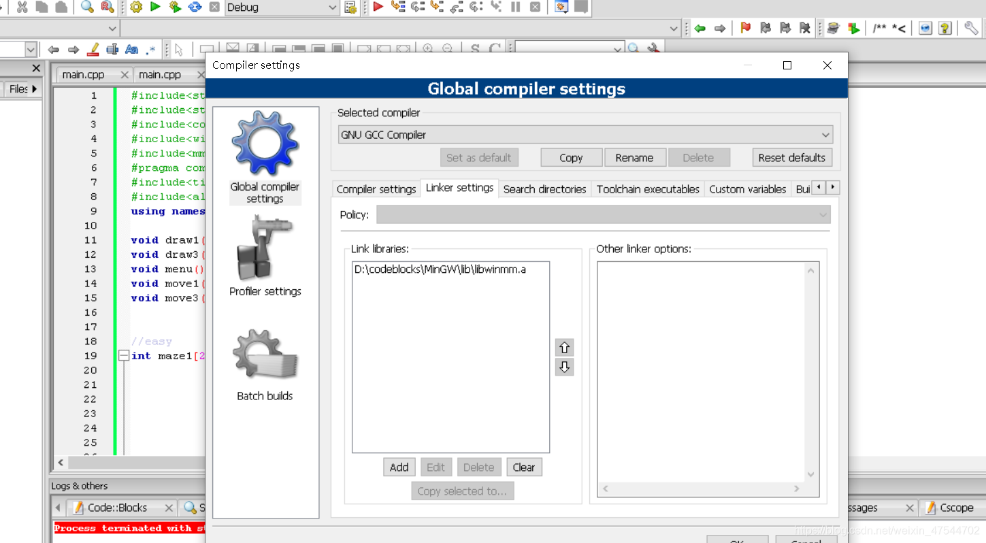The image size is (986, 543).
Task: Click the Build gear icon
Action: (136, 7)
